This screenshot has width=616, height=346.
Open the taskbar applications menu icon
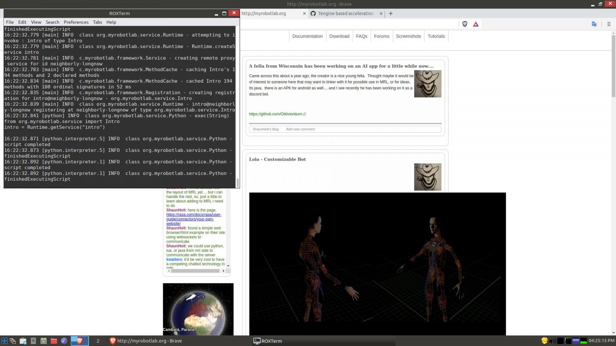(x=5, y=341)
